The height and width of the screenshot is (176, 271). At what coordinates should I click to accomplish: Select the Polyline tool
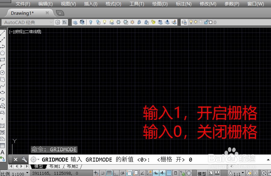pos(2,46)
